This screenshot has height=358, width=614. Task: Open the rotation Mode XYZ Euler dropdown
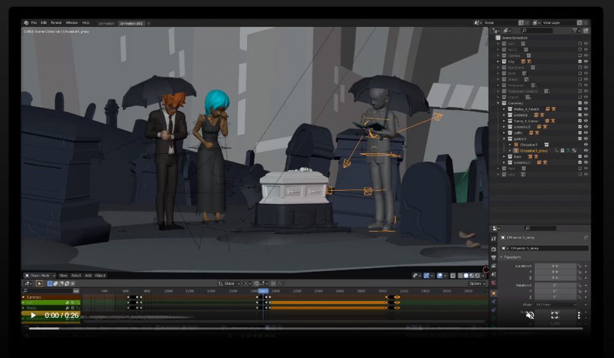555,305
